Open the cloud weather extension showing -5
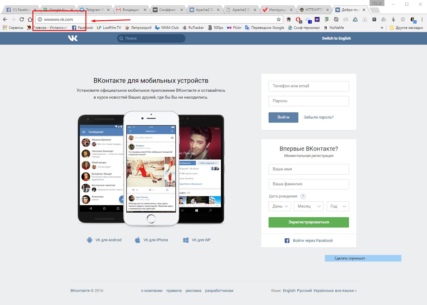The image size is (427, 305). click(308, 20)
